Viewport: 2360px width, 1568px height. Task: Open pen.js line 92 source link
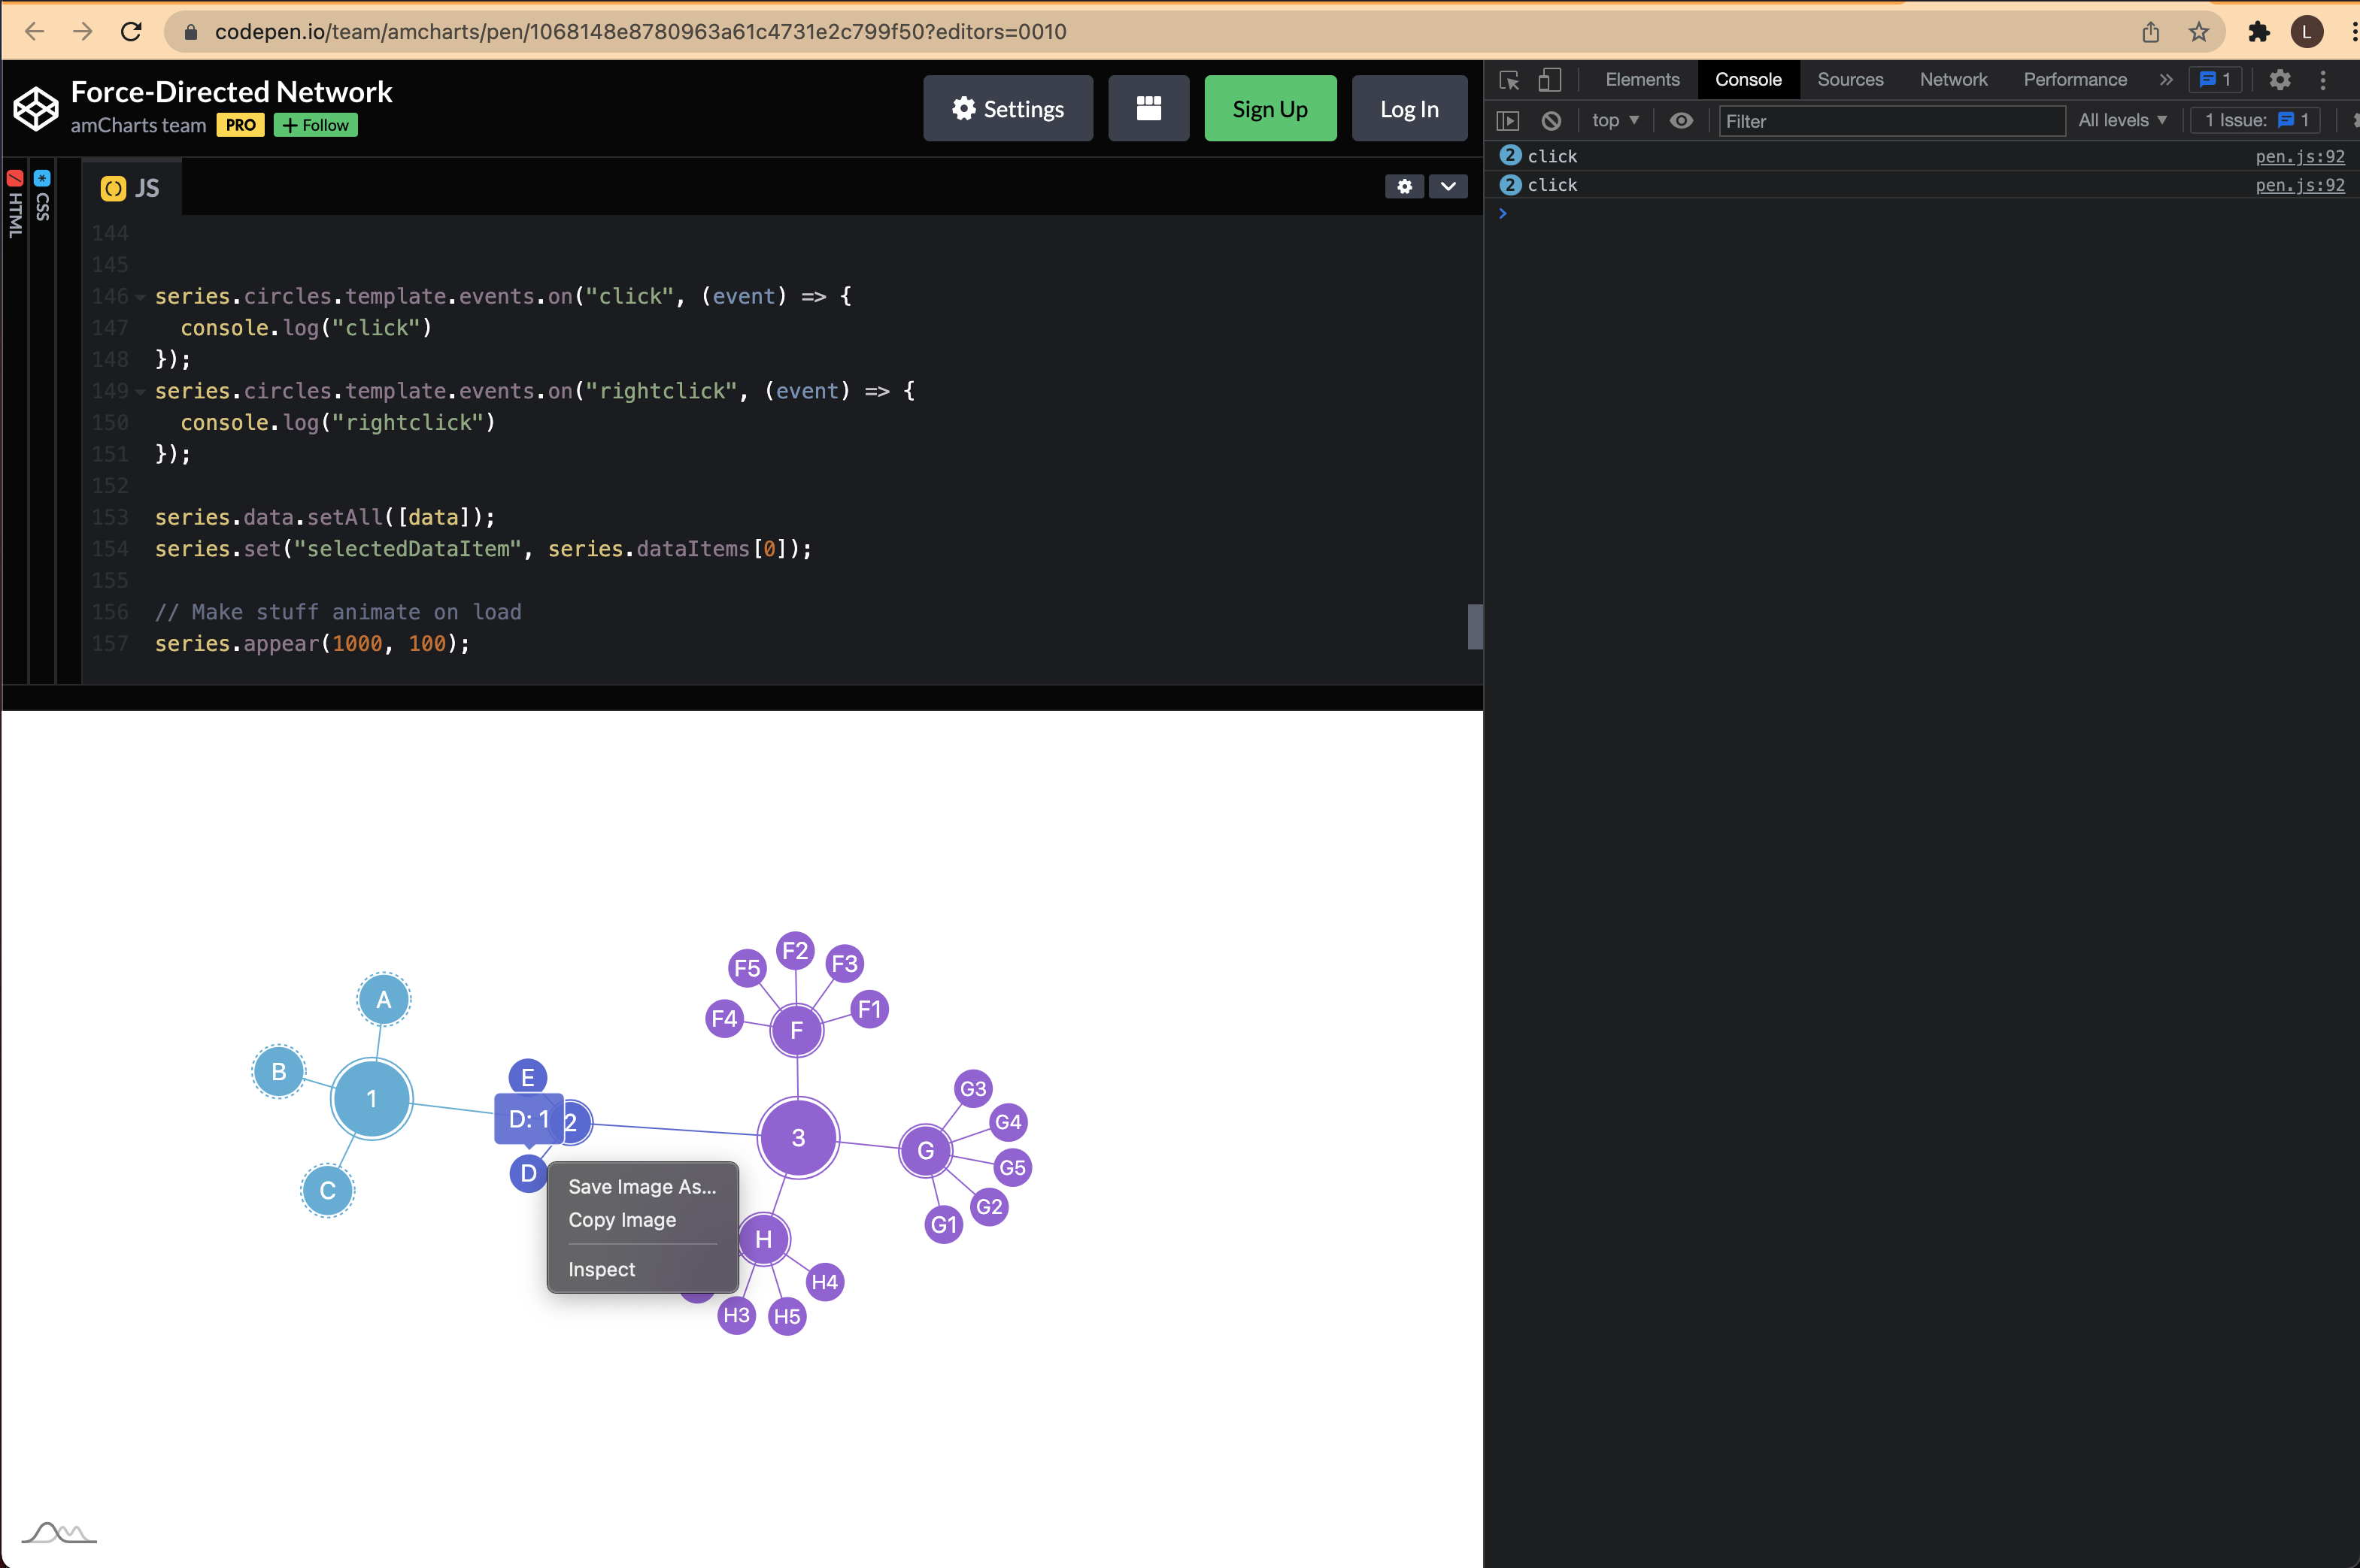click(x=2300, y=156)
